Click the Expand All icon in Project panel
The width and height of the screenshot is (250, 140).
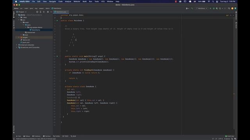click(x=41, y=12)
